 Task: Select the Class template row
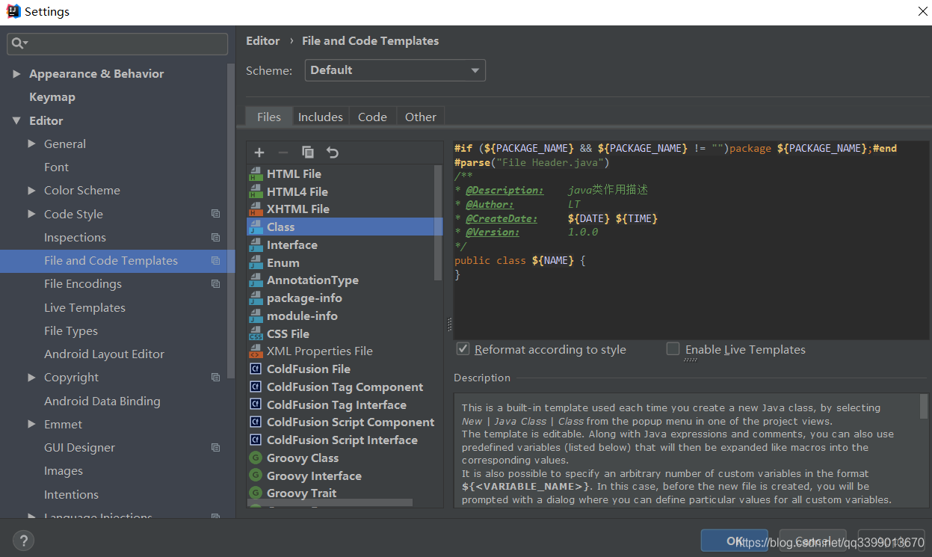point(345,227)
